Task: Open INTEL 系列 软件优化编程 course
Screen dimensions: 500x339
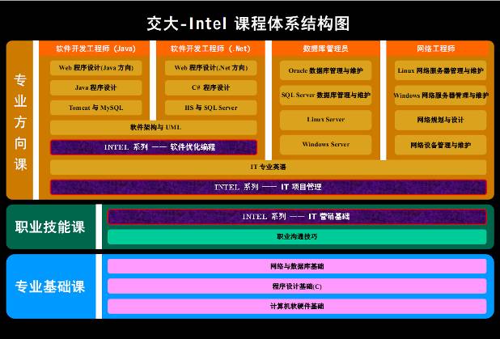Action: click(154, 147)
